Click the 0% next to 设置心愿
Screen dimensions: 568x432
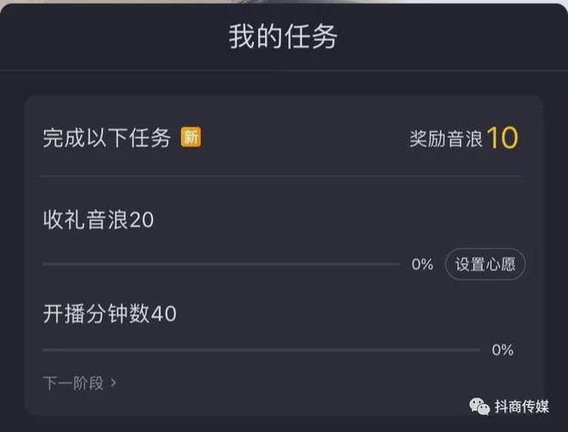[422, 265]
